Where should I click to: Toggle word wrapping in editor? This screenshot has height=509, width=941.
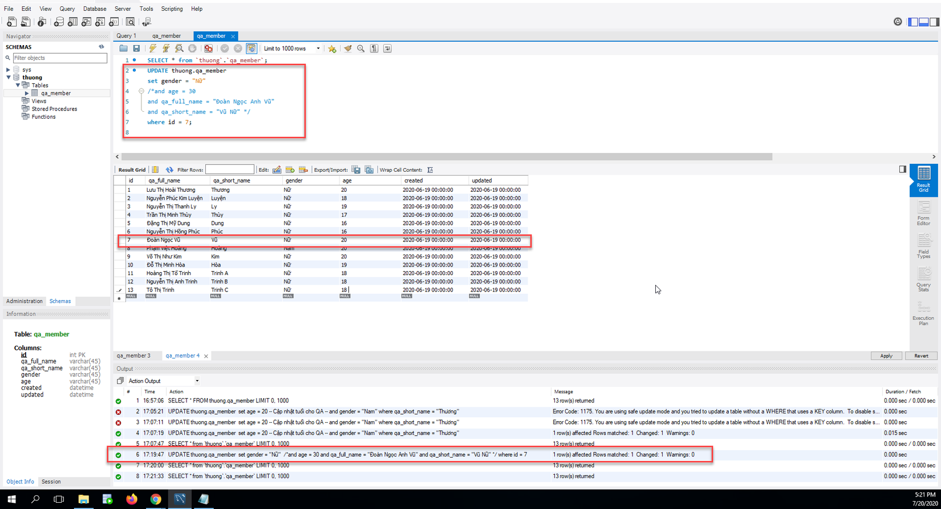[387, 49]
